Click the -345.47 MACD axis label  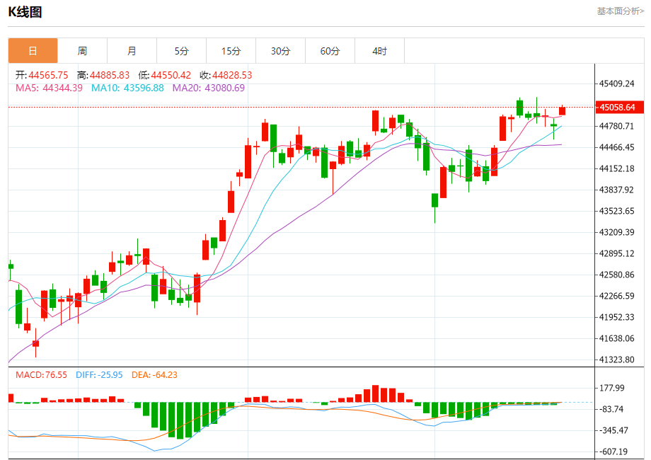(x=613, y=430)
